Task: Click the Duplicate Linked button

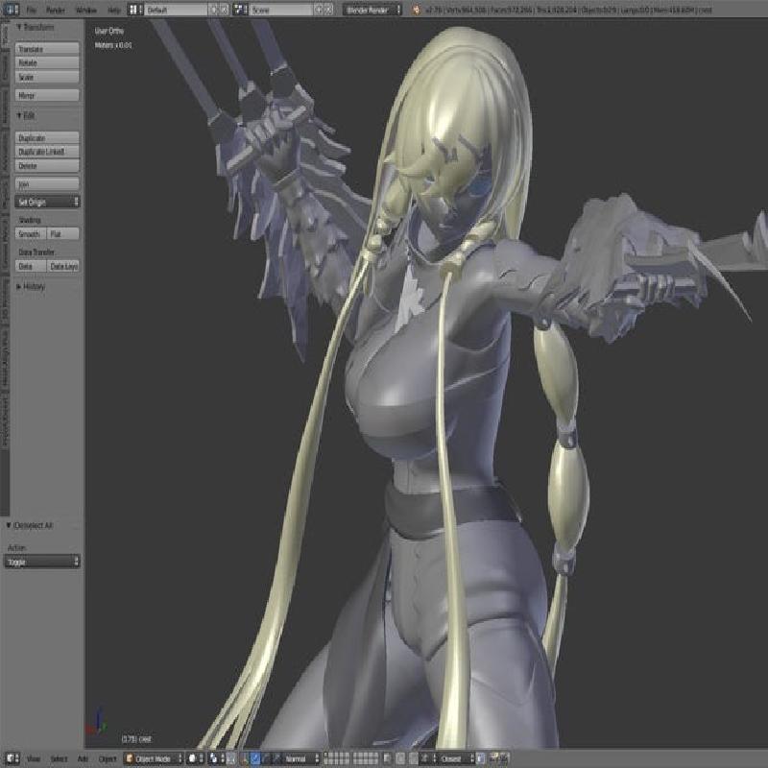Action: (x=47, y=152)
